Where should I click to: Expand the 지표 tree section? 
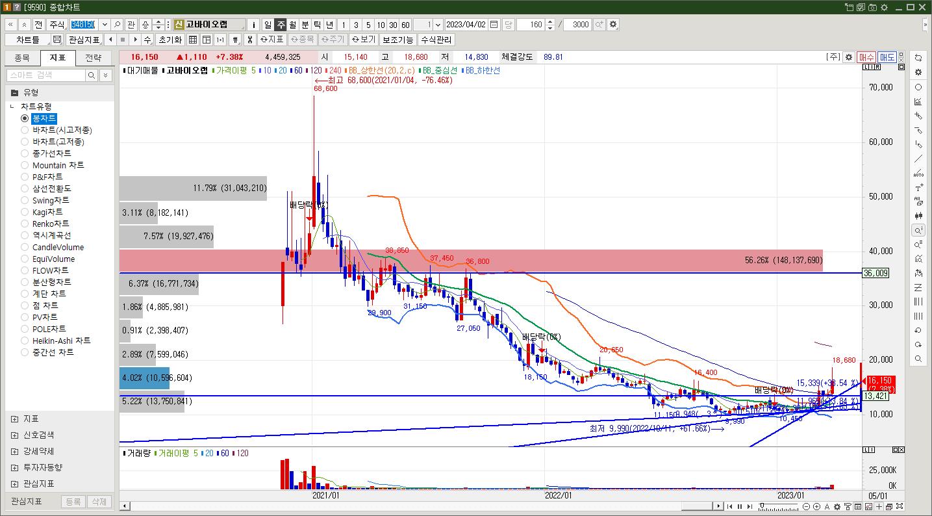(x=14, y=419)
